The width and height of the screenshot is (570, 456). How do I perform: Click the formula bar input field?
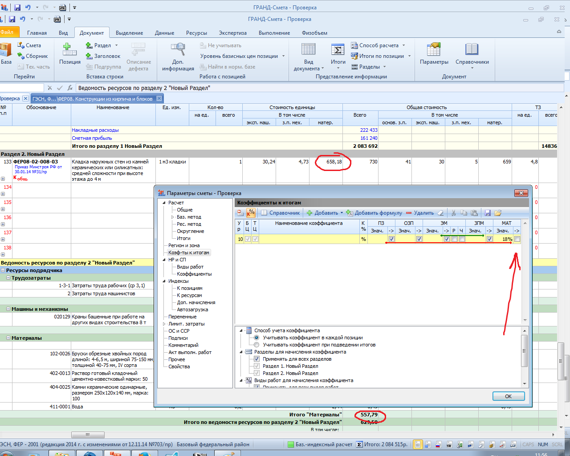coord(312,88)
